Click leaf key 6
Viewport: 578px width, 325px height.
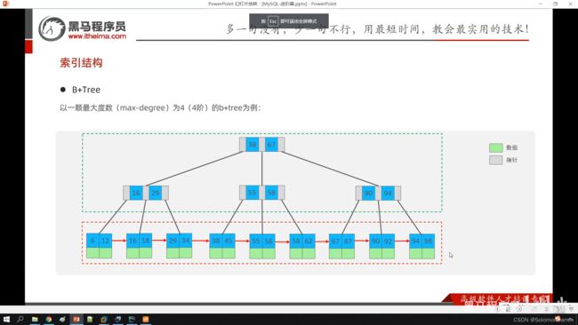coord(92,241)
